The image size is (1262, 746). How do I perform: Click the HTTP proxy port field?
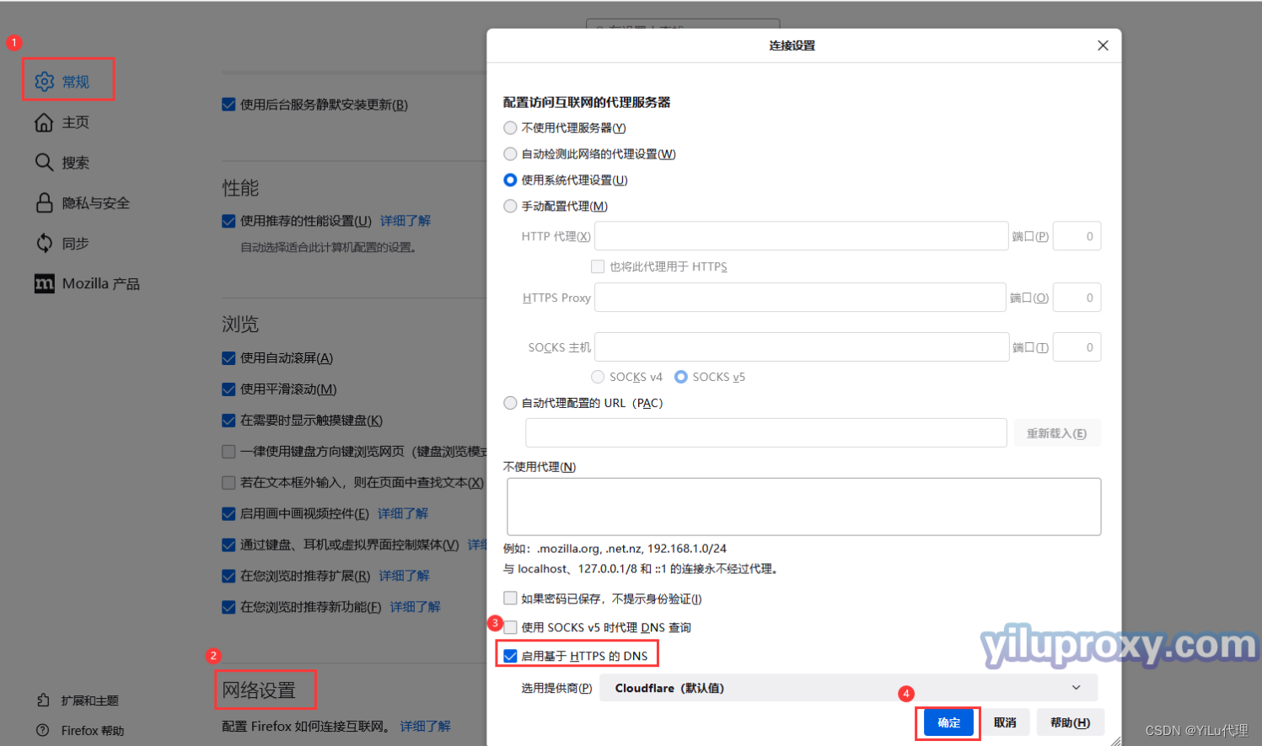pos(1077,236)
